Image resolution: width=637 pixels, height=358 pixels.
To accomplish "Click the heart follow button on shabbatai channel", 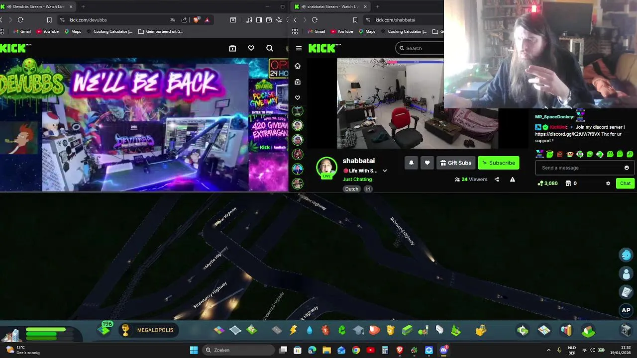I will pyautogui.click(x=427, y=163).
